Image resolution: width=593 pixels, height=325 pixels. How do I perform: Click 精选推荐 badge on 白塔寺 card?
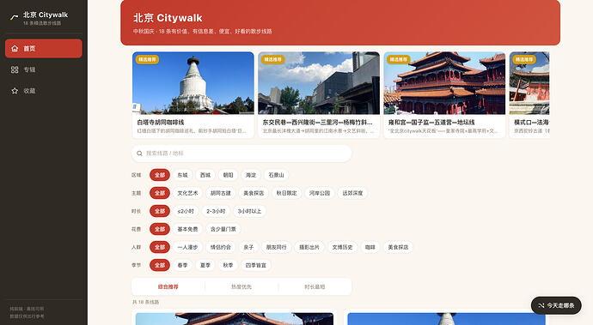click(x=148, y=59)
